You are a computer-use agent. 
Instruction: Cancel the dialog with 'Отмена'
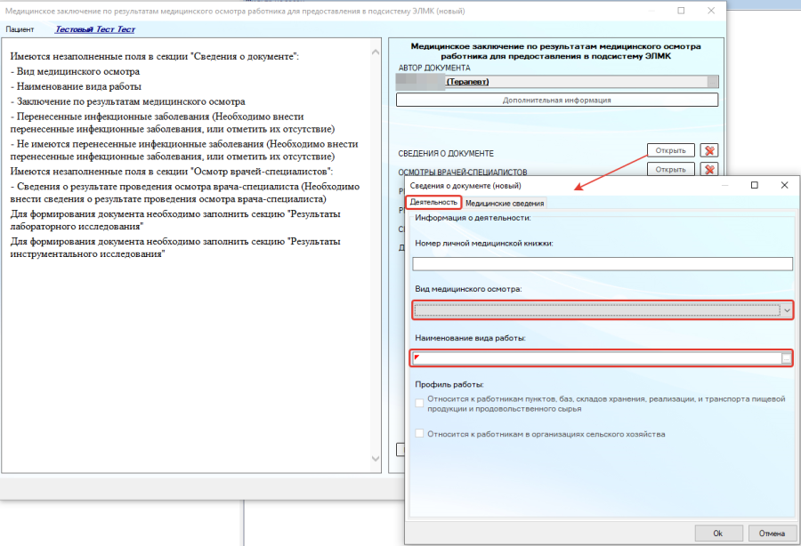[772, 534]
